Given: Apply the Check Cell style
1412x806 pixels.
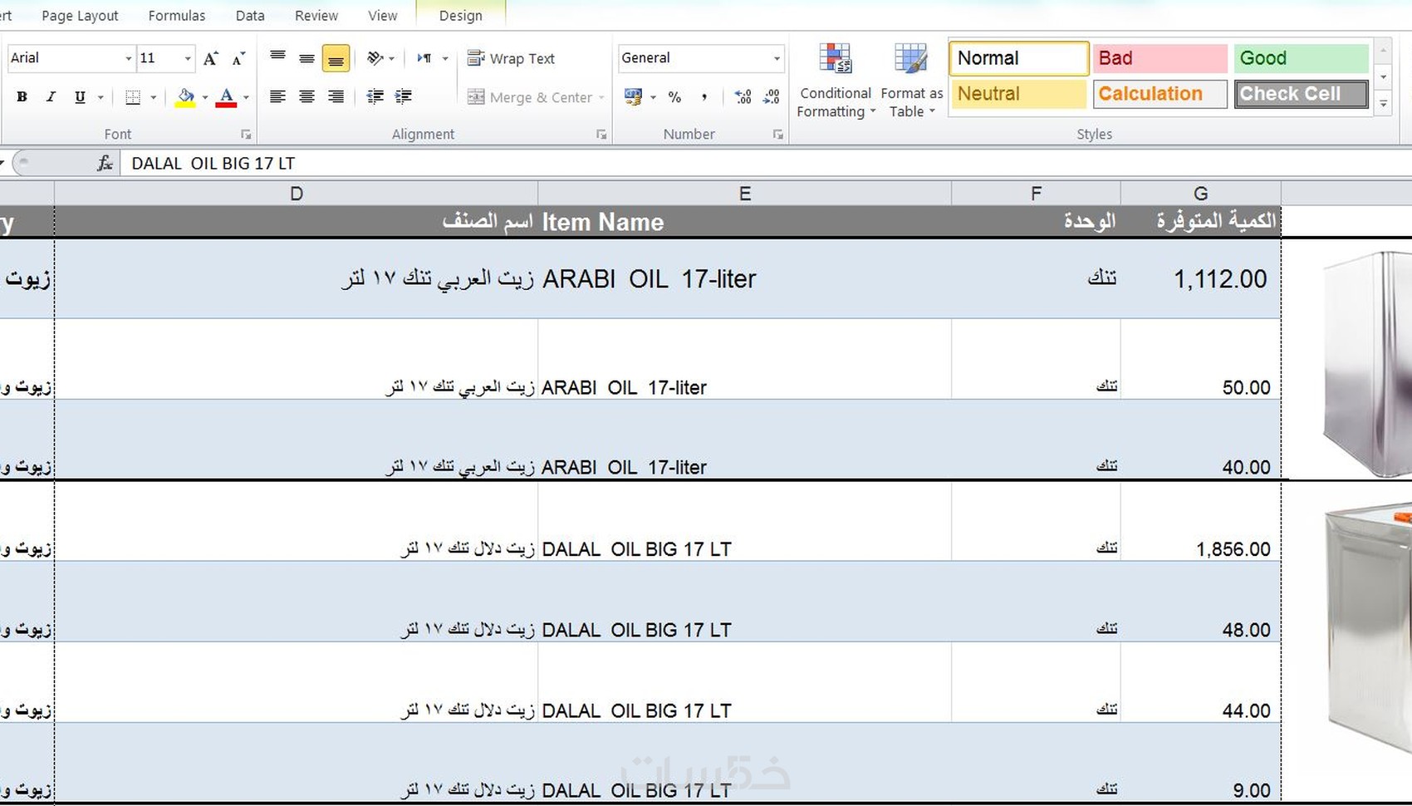Looking at the screenshot, I should point(1302,94).
